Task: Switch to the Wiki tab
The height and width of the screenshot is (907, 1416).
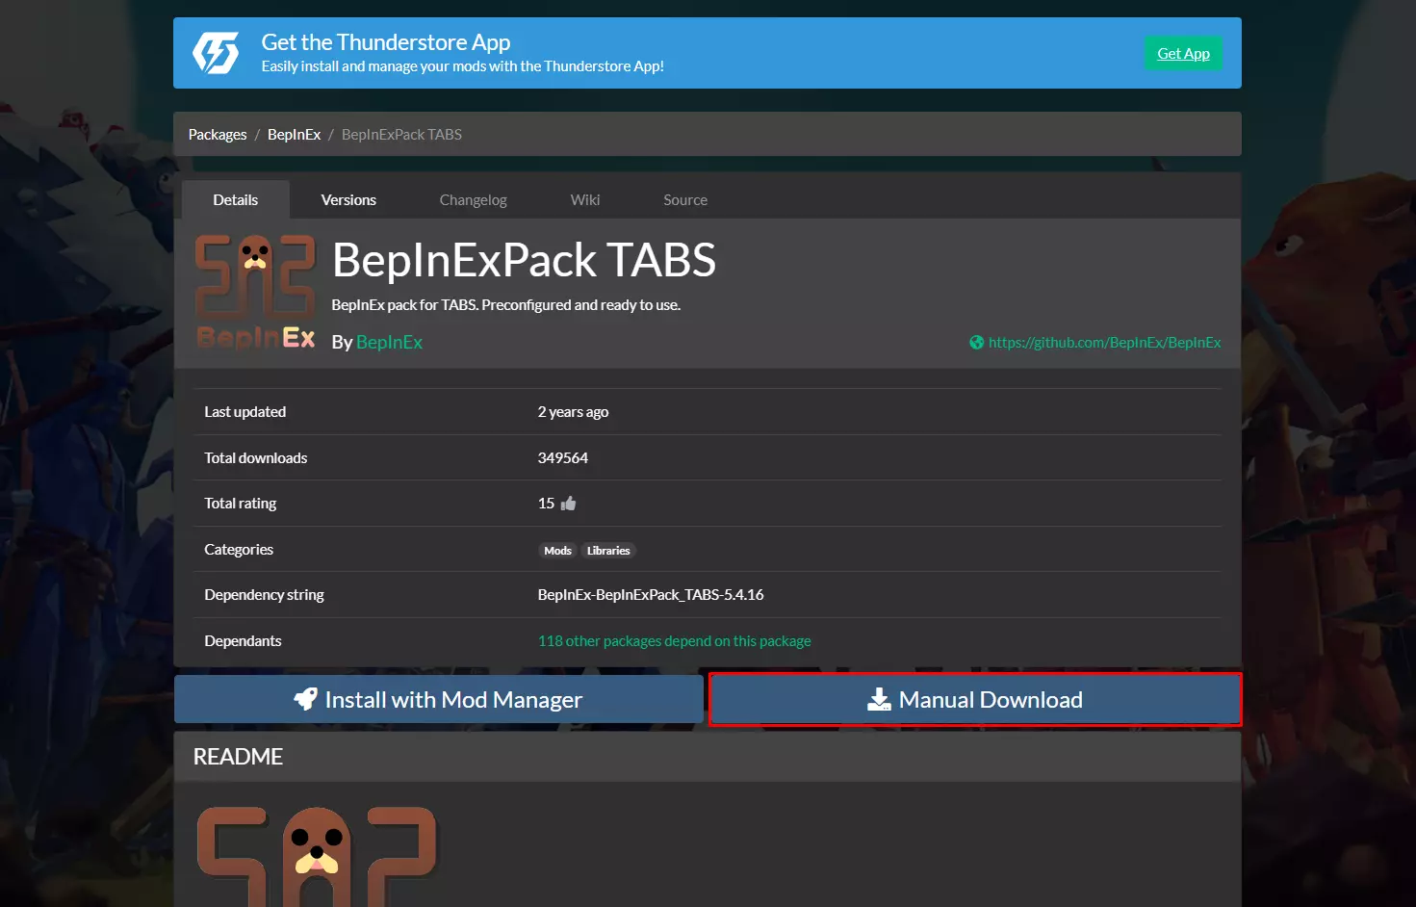Action: (x=585, y=200)
